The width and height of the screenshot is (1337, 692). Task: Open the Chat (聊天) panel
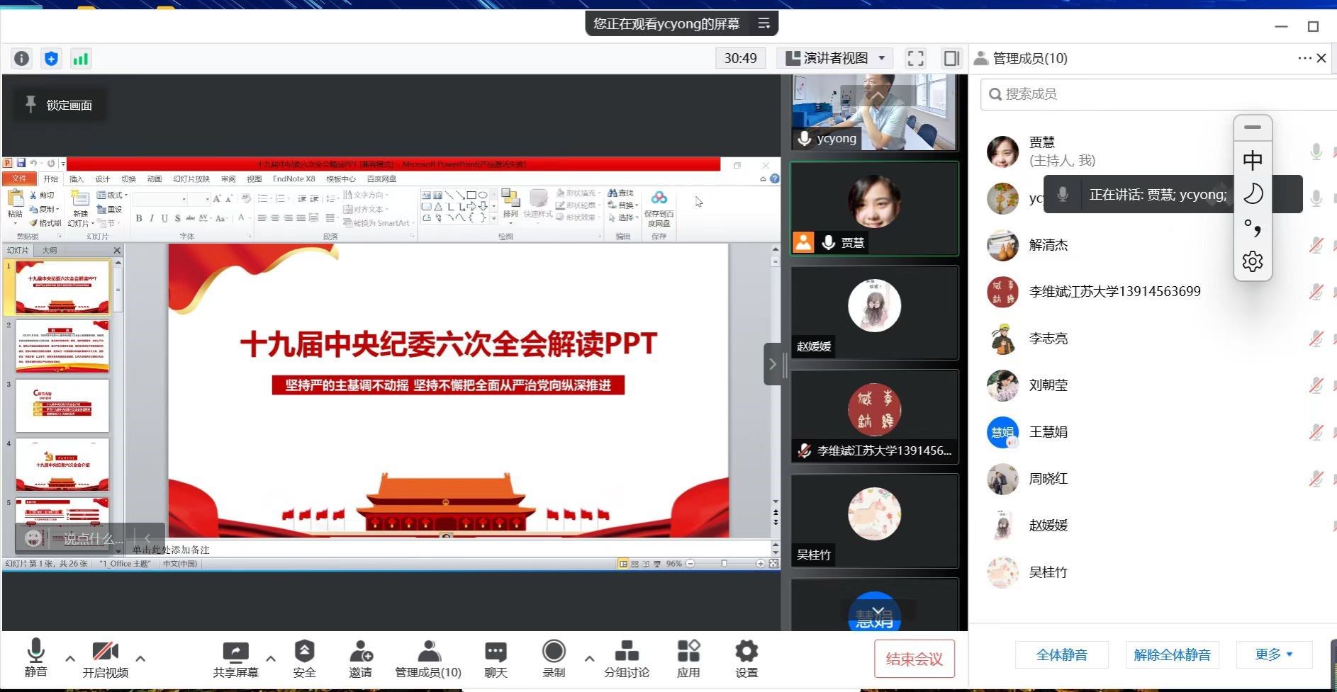[496, 659]
